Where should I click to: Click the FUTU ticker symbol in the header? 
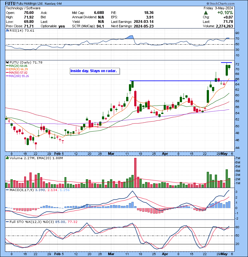10,3
